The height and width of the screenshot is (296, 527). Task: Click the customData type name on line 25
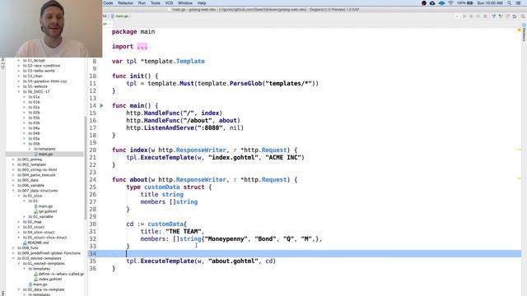pos(162,187)
